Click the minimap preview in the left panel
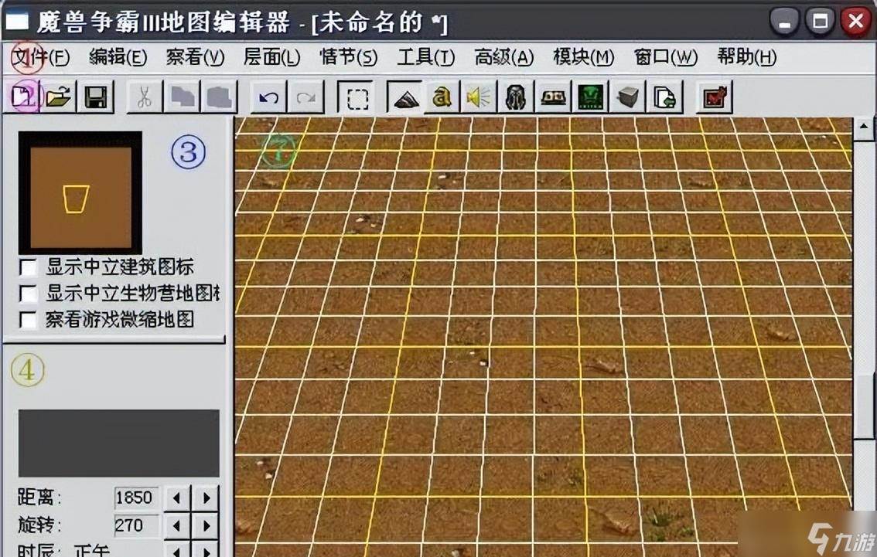 click(x=80, y=192)
